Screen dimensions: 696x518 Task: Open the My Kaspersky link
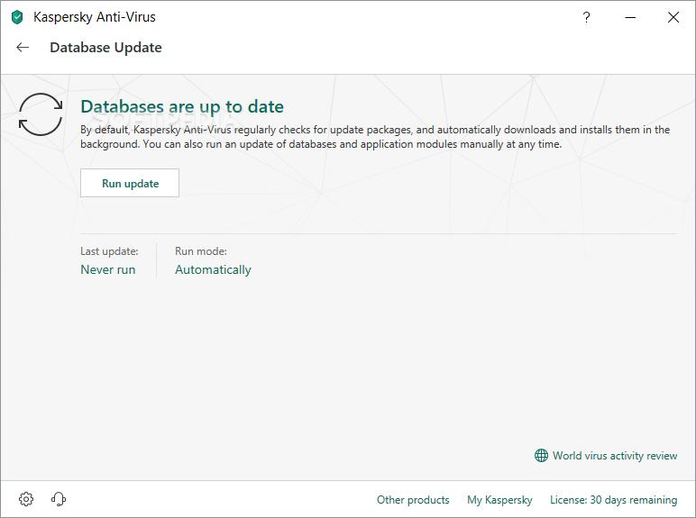pos(499,500)
